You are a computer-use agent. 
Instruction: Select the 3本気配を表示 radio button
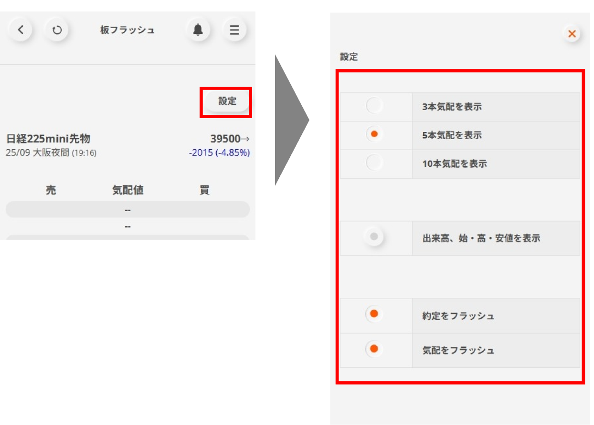tap(374, 105)
